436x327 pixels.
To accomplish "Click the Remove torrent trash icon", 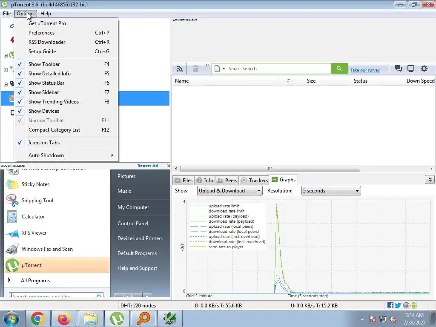I will pyautogui.click(x=195, y=69).
